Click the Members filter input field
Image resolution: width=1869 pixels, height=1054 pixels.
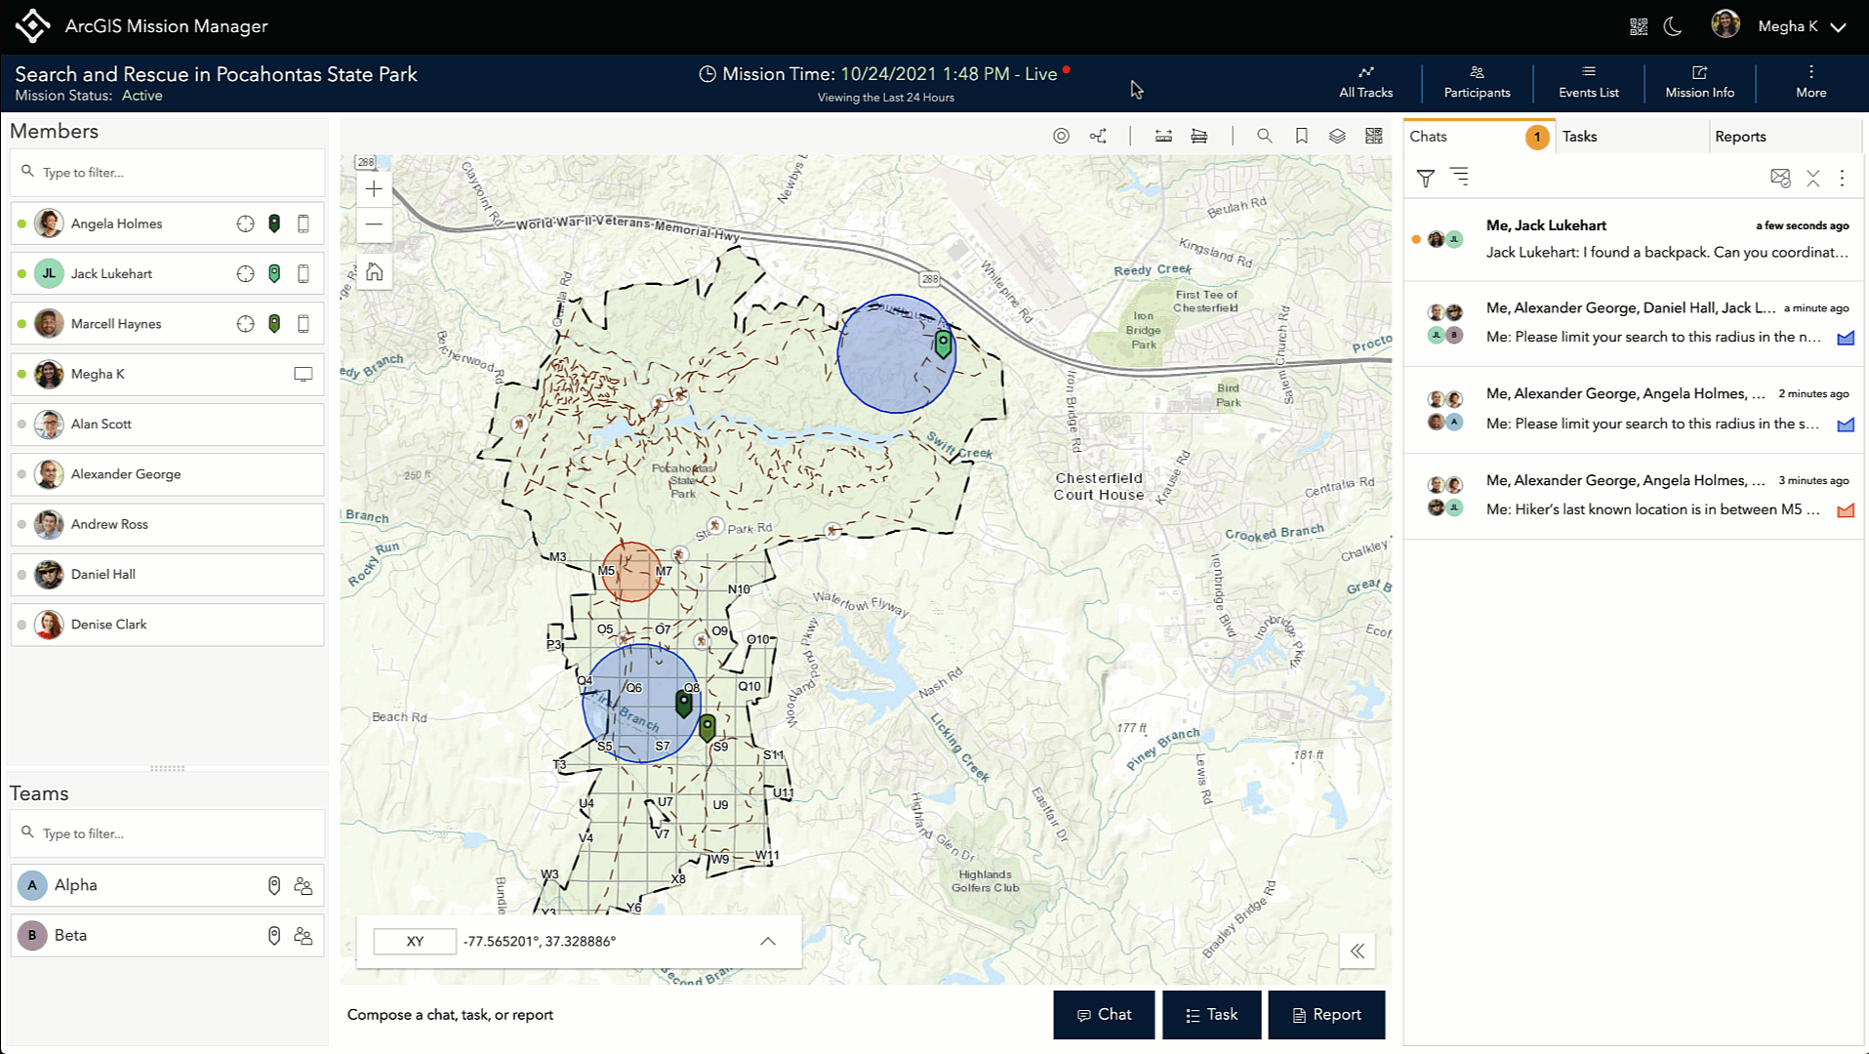pos(168,172)
